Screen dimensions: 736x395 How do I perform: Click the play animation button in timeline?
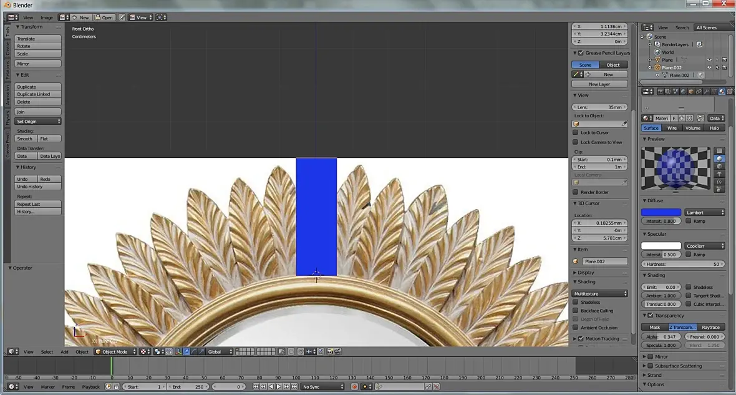point(279,386)
